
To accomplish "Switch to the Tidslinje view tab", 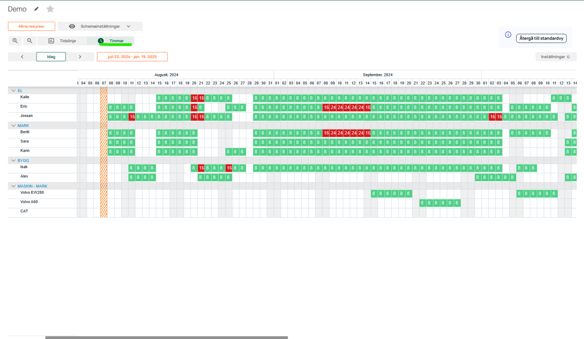I will tap(62, 41).
